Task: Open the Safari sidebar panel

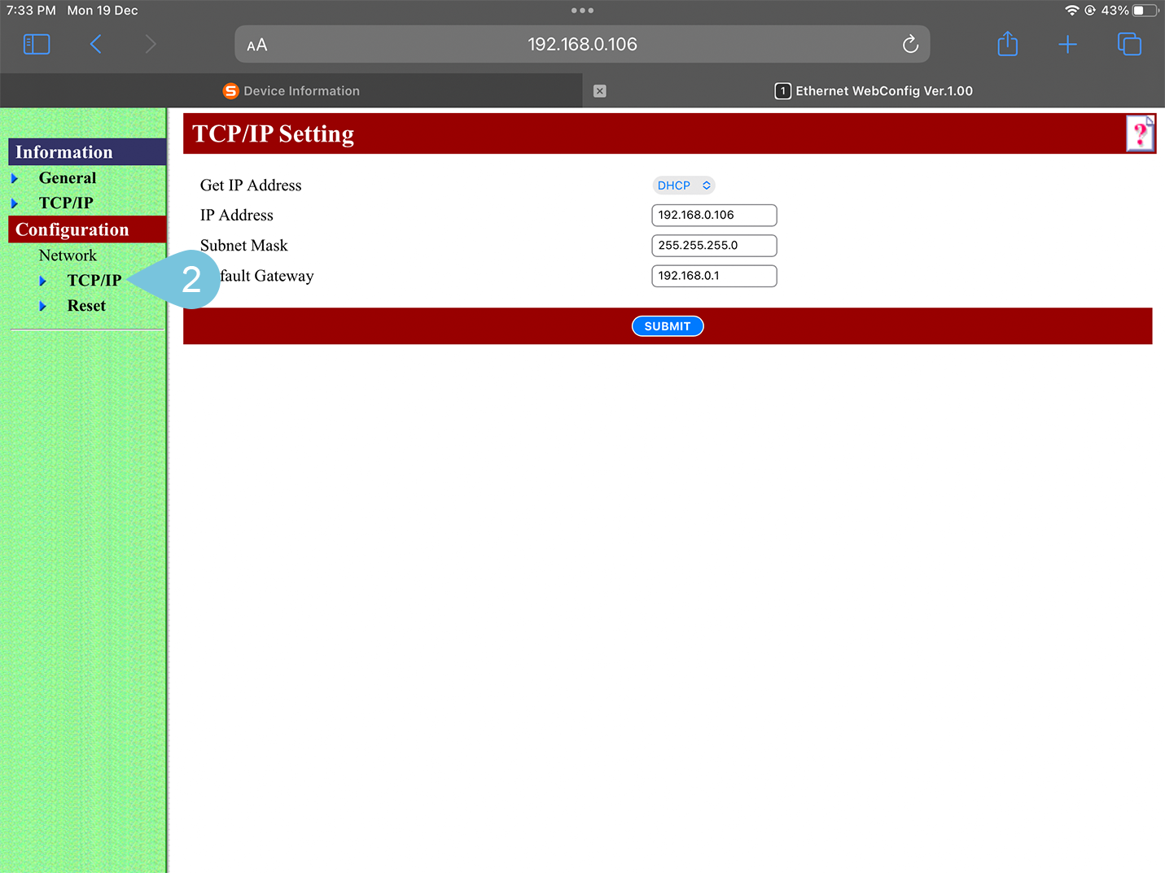Action: [37, 44]
